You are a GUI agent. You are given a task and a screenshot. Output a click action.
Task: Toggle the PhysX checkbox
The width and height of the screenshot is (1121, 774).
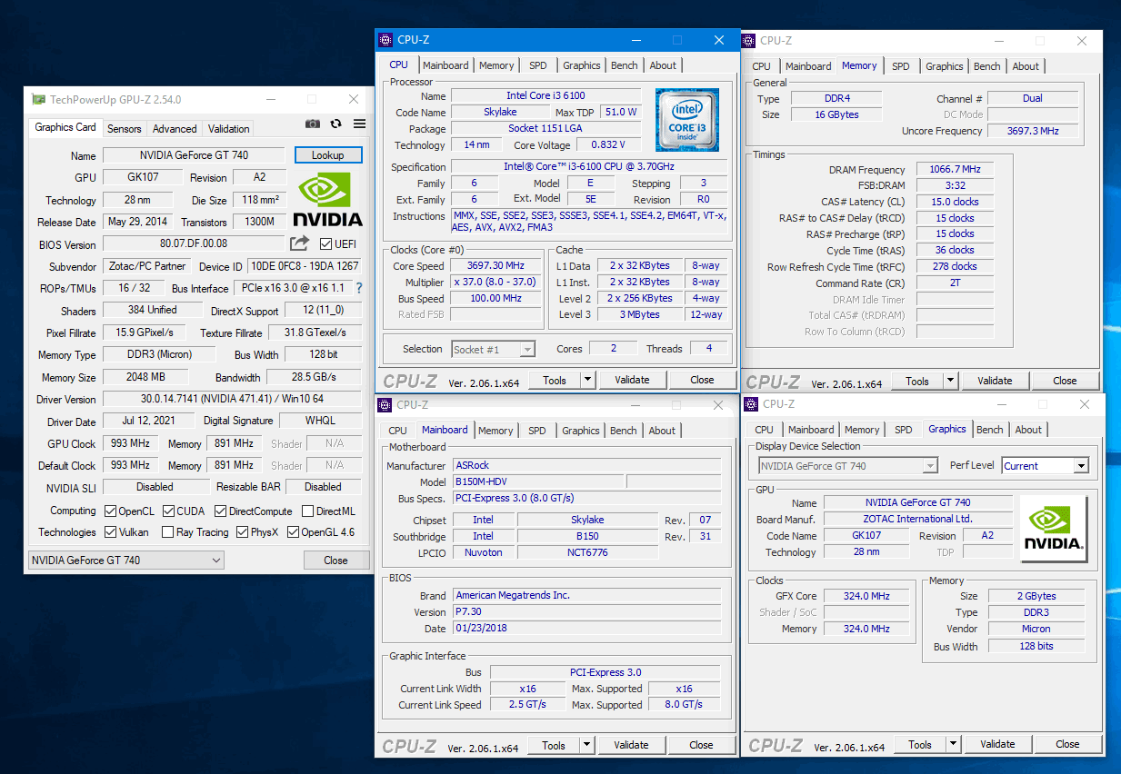coord(242,532)
